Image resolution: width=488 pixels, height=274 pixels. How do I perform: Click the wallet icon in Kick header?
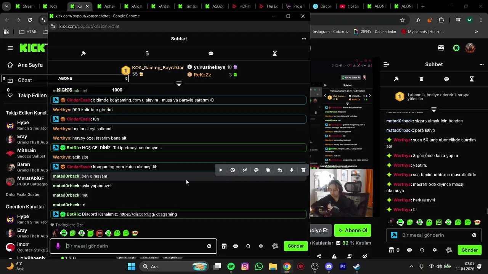(441, 48)
